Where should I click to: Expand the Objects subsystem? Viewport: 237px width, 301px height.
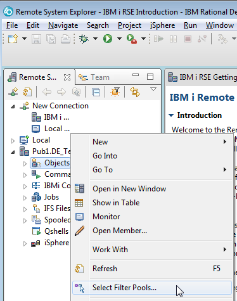tap(25, 163)
